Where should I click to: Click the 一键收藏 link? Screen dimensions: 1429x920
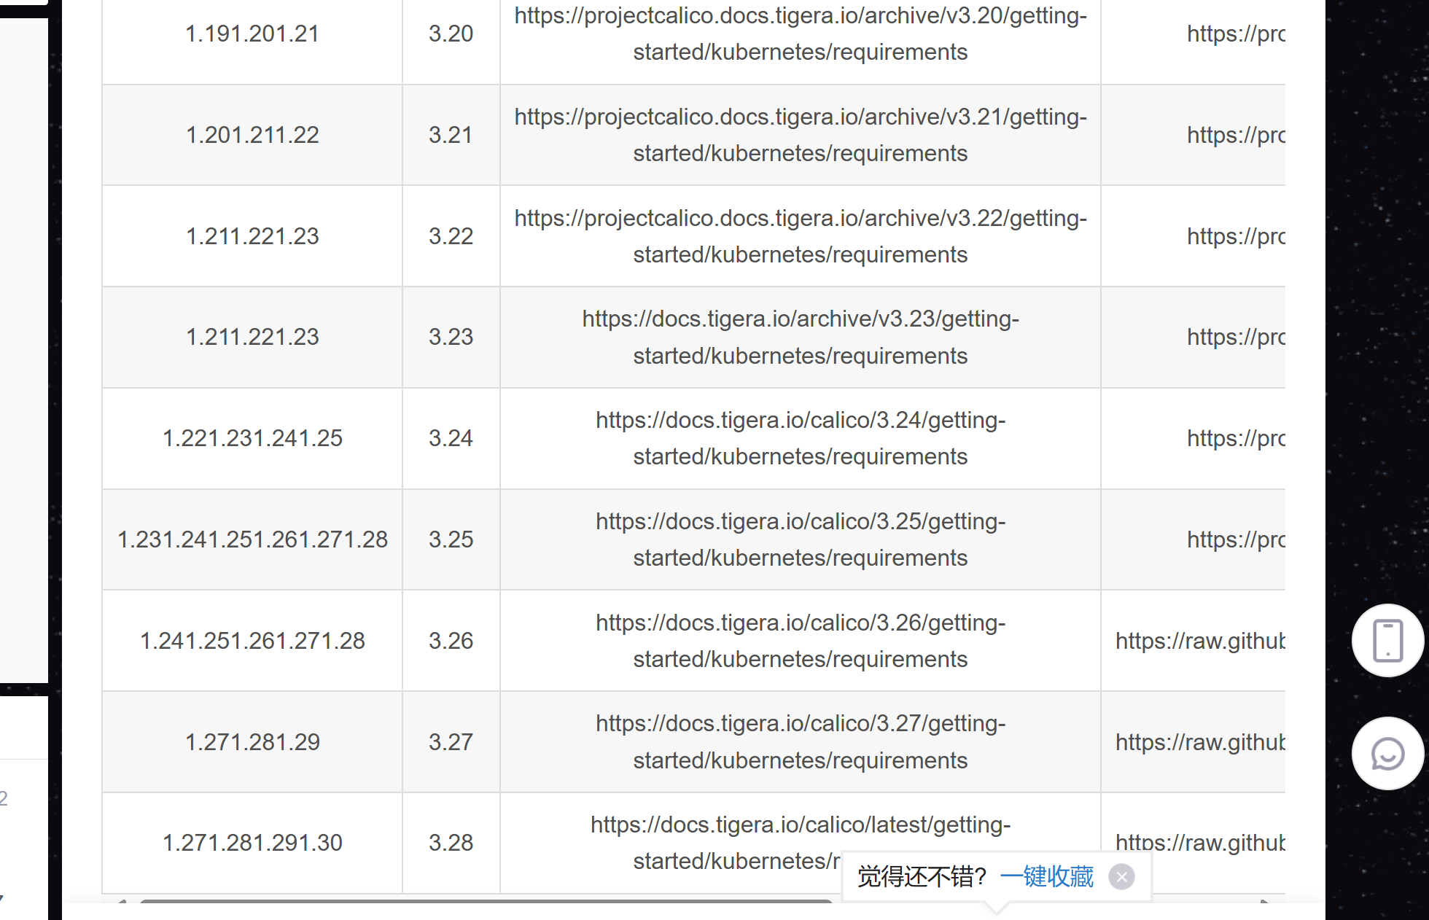point(1046,876)
